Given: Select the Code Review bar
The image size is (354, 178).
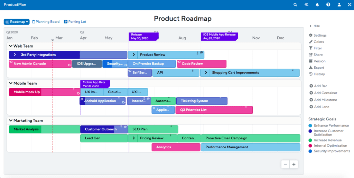Looking at the screenshot, I should (202, 64).
